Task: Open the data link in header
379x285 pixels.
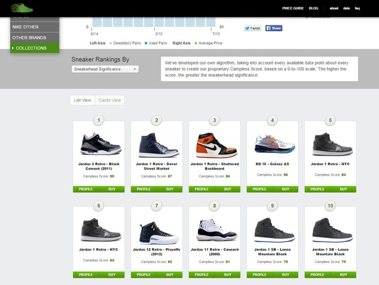Action: [x=346, y=8]
